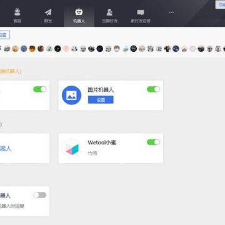Switch off the toggle in the card beside 图片机器人
Viewport: 225px width, 225px height.
[x=39, y=89]
